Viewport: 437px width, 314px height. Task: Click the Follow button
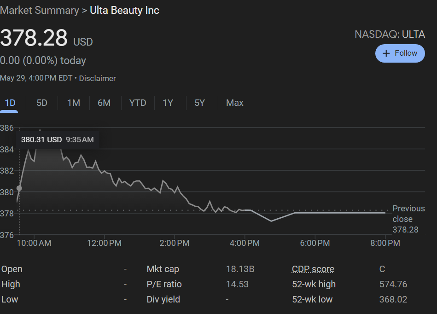click(400, 53)
